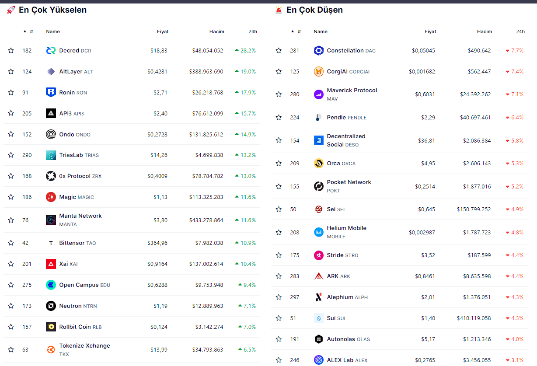Screen dimensions: 537x366
Task: Sort gainers table by rank # column
Action: click(x=31, y=31)
